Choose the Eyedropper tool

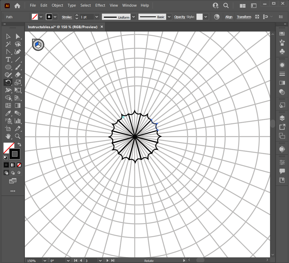(8, 113)
